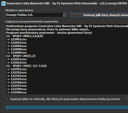Click log entry 122509xxx
This screenshot has height=113, width=128.
pyautogui.click(x=16, y=89)
